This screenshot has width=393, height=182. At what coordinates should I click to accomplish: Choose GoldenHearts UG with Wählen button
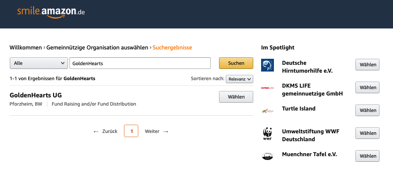[x=236, y=97]
